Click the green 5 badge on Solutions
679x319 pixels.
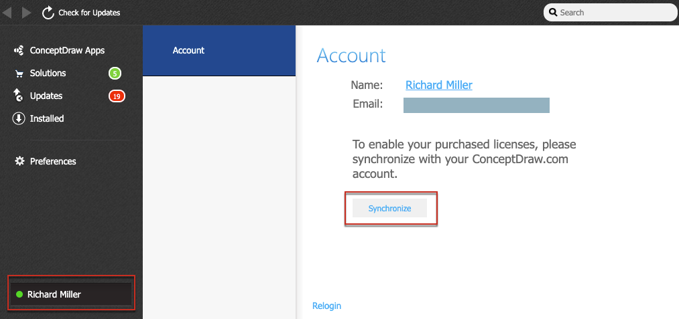[115, 74]
